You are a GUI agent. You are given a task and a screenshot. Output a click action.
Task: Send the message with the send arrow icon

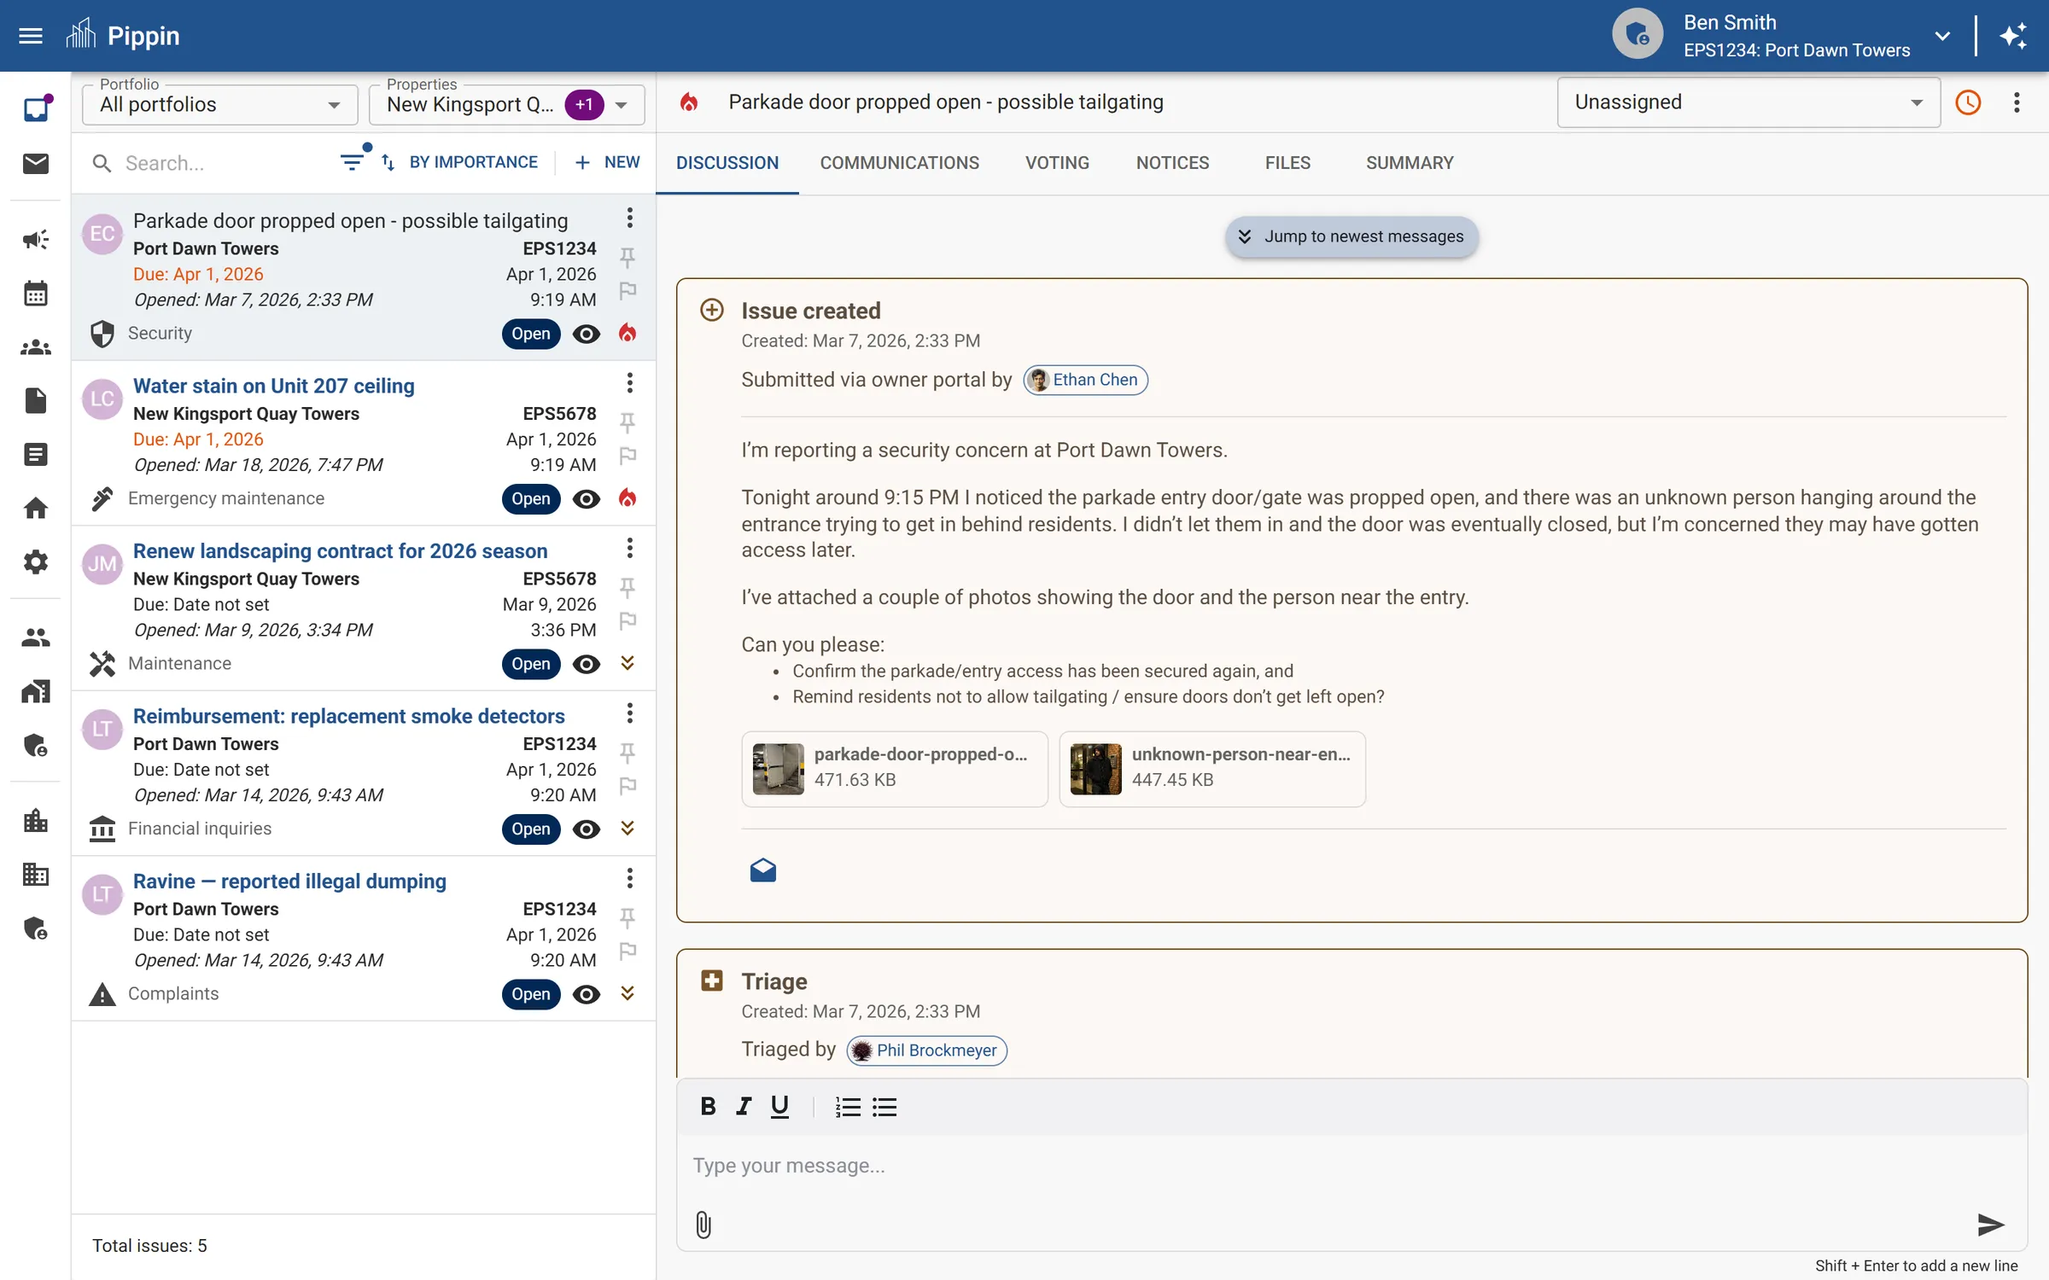pos(1990,1225)
